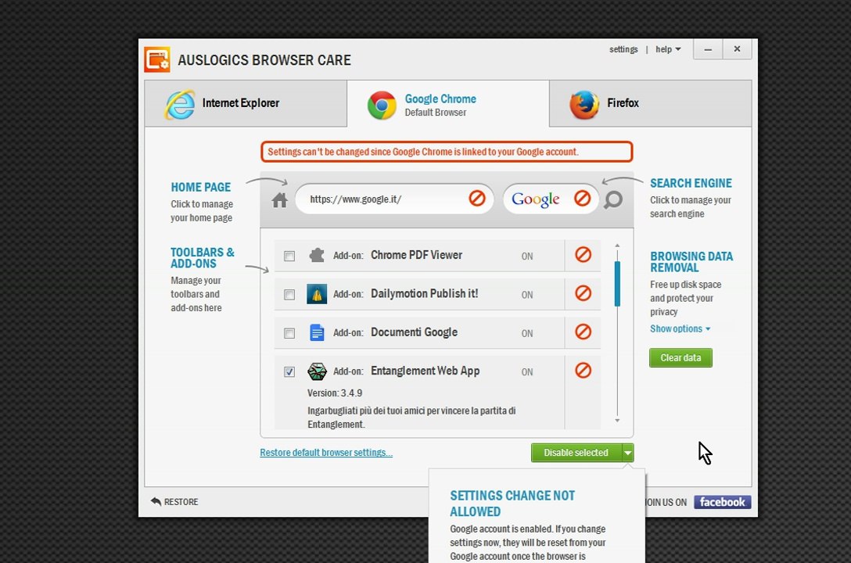Minimize the Browser Care window
This screenshot has width=851, height=563.
pyautogui.click(x=708, y=49)
